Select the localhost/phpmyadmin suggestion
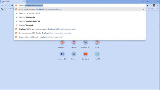Image resolution: width=160 pixels, height=90 pixels. point(80,17)
